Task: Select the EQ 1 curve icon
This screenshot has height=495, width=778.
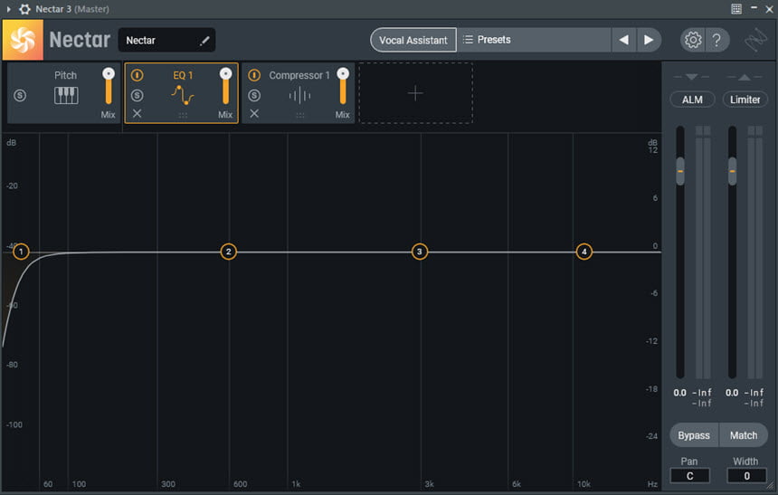Action: click(x=183, y=95)
